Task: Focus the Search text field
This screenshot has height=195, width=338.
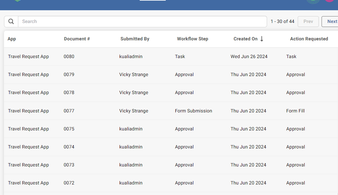Action: pyautogui.click(x=143, y=21)
